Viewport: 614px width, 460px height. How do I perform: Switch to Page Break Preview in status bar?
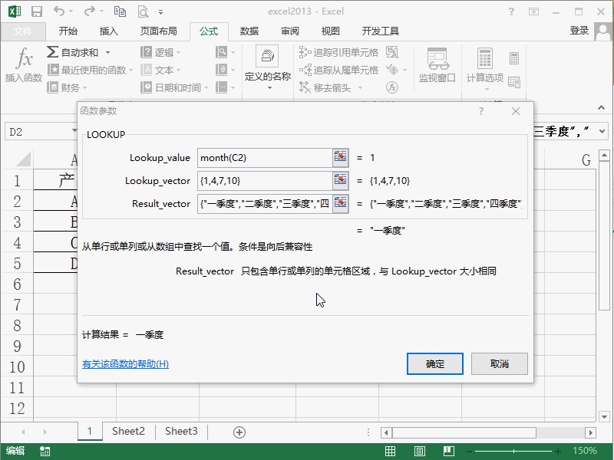point(449,451)
